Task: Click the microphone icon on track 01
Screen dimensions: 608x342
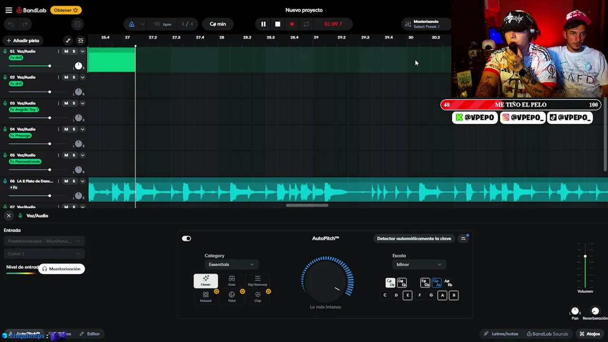Action: pos(5,51)
